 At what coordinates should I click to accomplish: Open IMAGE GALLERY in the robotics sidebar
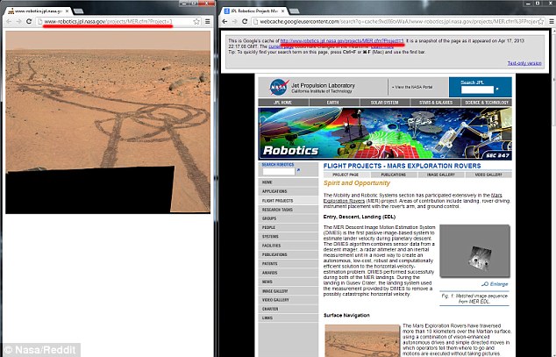(289, 291)
